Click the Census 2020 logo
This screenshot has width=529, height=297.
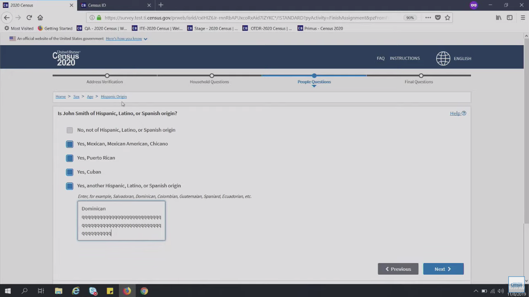(x=66, y=58)
